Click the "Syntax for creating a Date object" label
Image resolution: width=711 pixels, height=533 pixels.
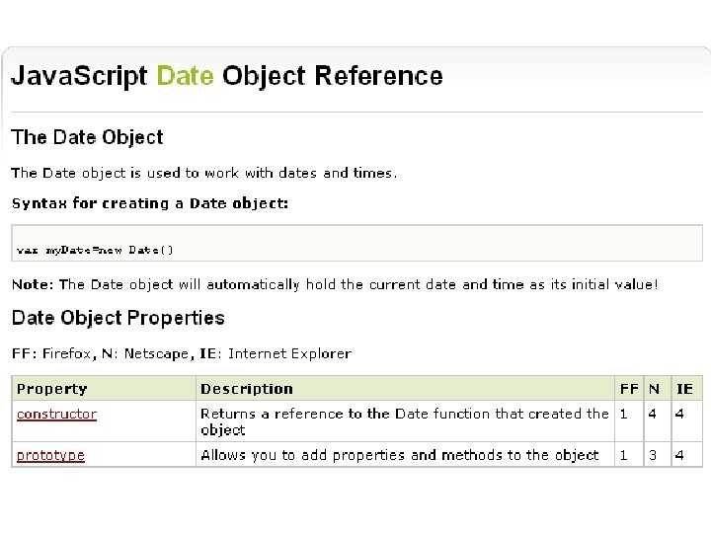tap(150, 203)
